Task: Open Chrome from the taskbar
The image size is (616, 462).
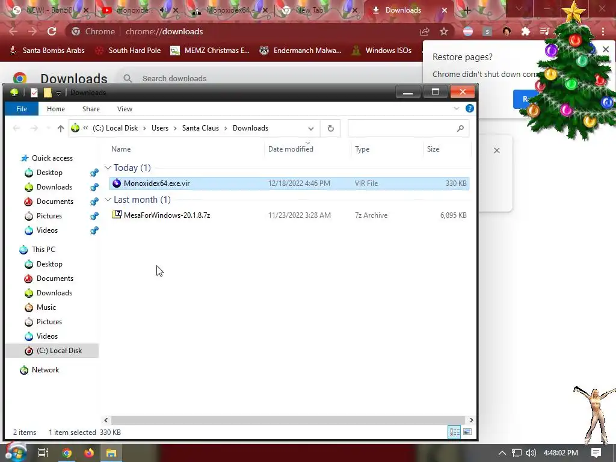Action: pos(67,453)
